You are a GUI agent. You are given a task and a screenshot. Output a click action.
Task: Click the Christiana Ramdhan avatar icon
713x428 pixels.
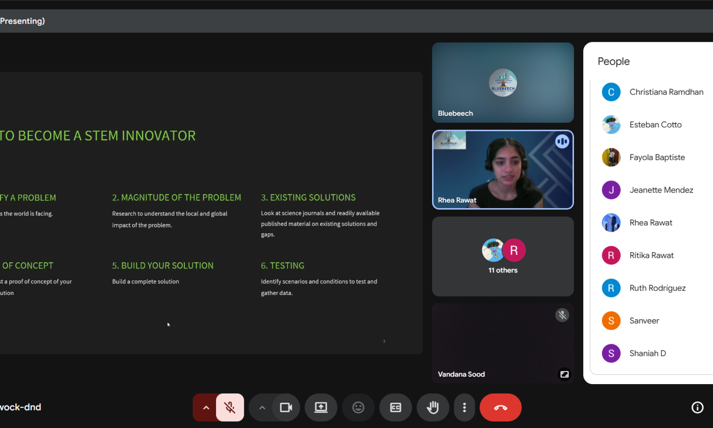pyautogui.click(x=611, y=92)
